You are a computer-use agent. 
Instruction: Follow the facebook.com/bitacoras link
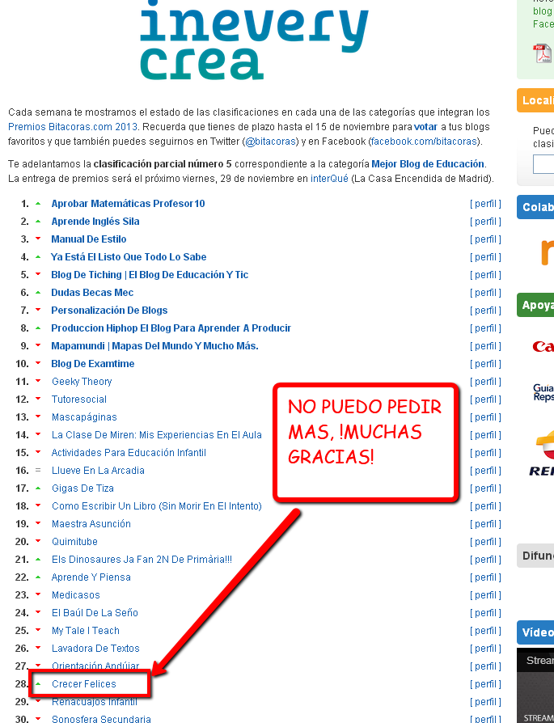click(423, 142)
